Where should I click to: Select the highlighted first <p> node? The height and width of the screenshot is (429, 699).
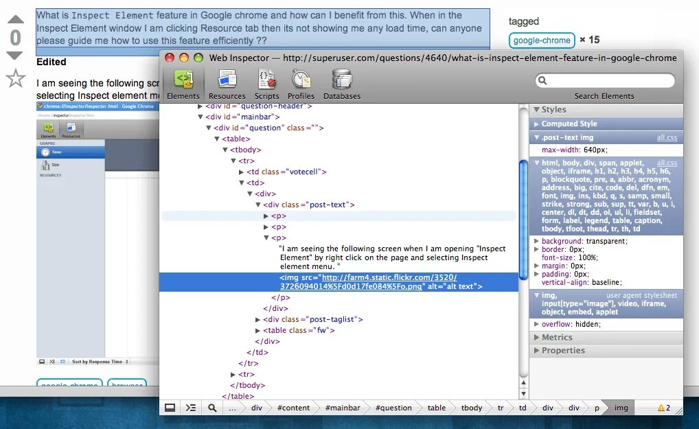pyautogui.click(x=339, y=216)
